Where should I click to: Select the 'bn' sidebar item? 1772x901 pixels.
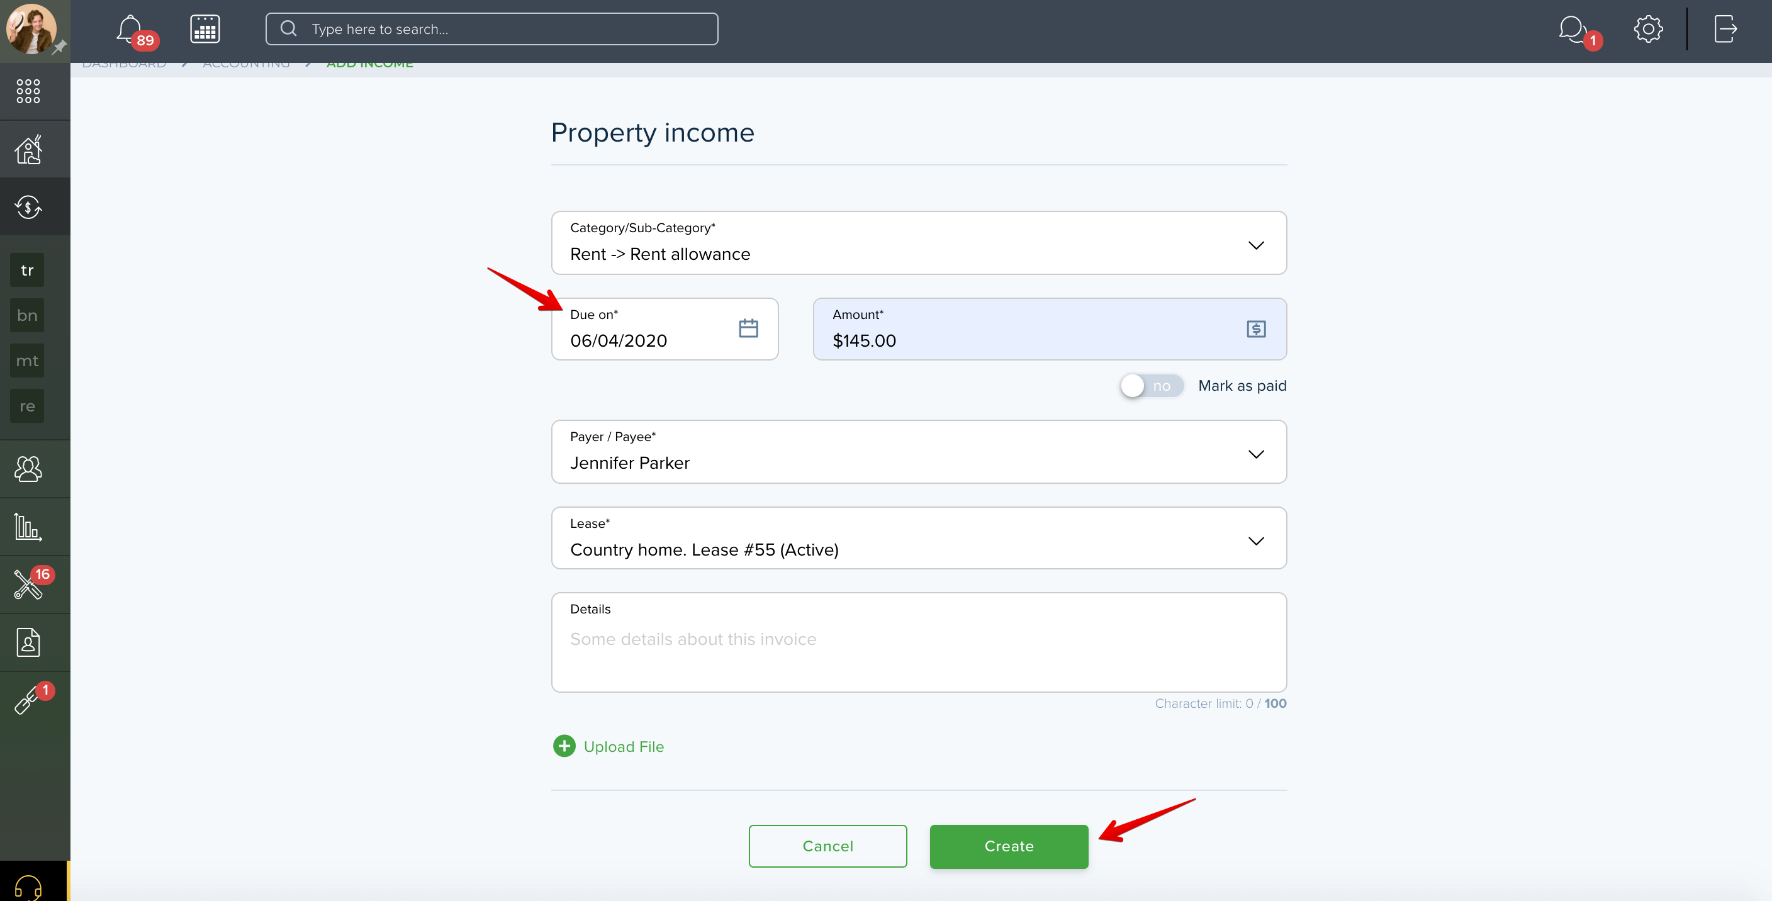(28, 316)
